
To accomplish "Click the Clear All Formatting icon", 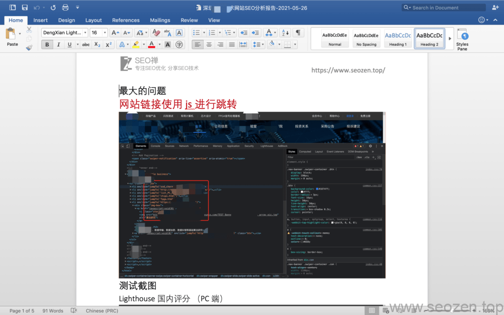I will click(156, 33).
